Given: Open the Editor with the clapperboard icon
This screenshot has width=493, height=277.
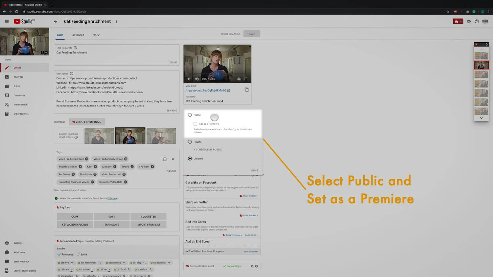Looking at the screenshot, I should [x=17, y=86].
